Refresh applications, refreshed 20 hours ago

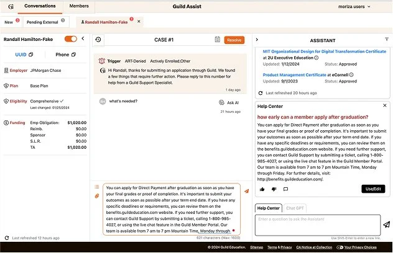tap(261, 93)
